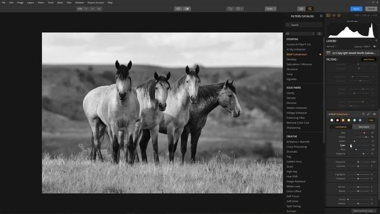Toggle the filmstrip panel icon
Viewport: 380px width, 214px height.
click(301, 9)
